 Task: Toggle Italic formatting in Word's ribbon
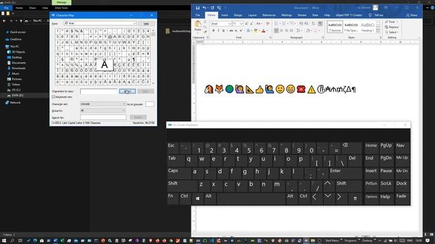[218, 30]
